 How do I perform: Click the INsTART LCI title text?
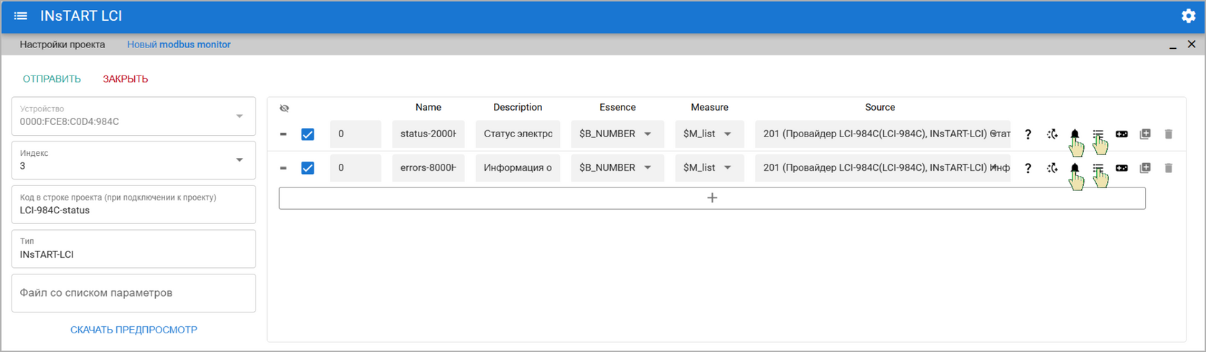(81, 16)
